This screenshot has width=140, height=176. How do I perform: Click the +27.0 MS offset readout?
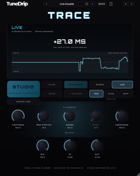pyautogui.click(x=70, y=42)
